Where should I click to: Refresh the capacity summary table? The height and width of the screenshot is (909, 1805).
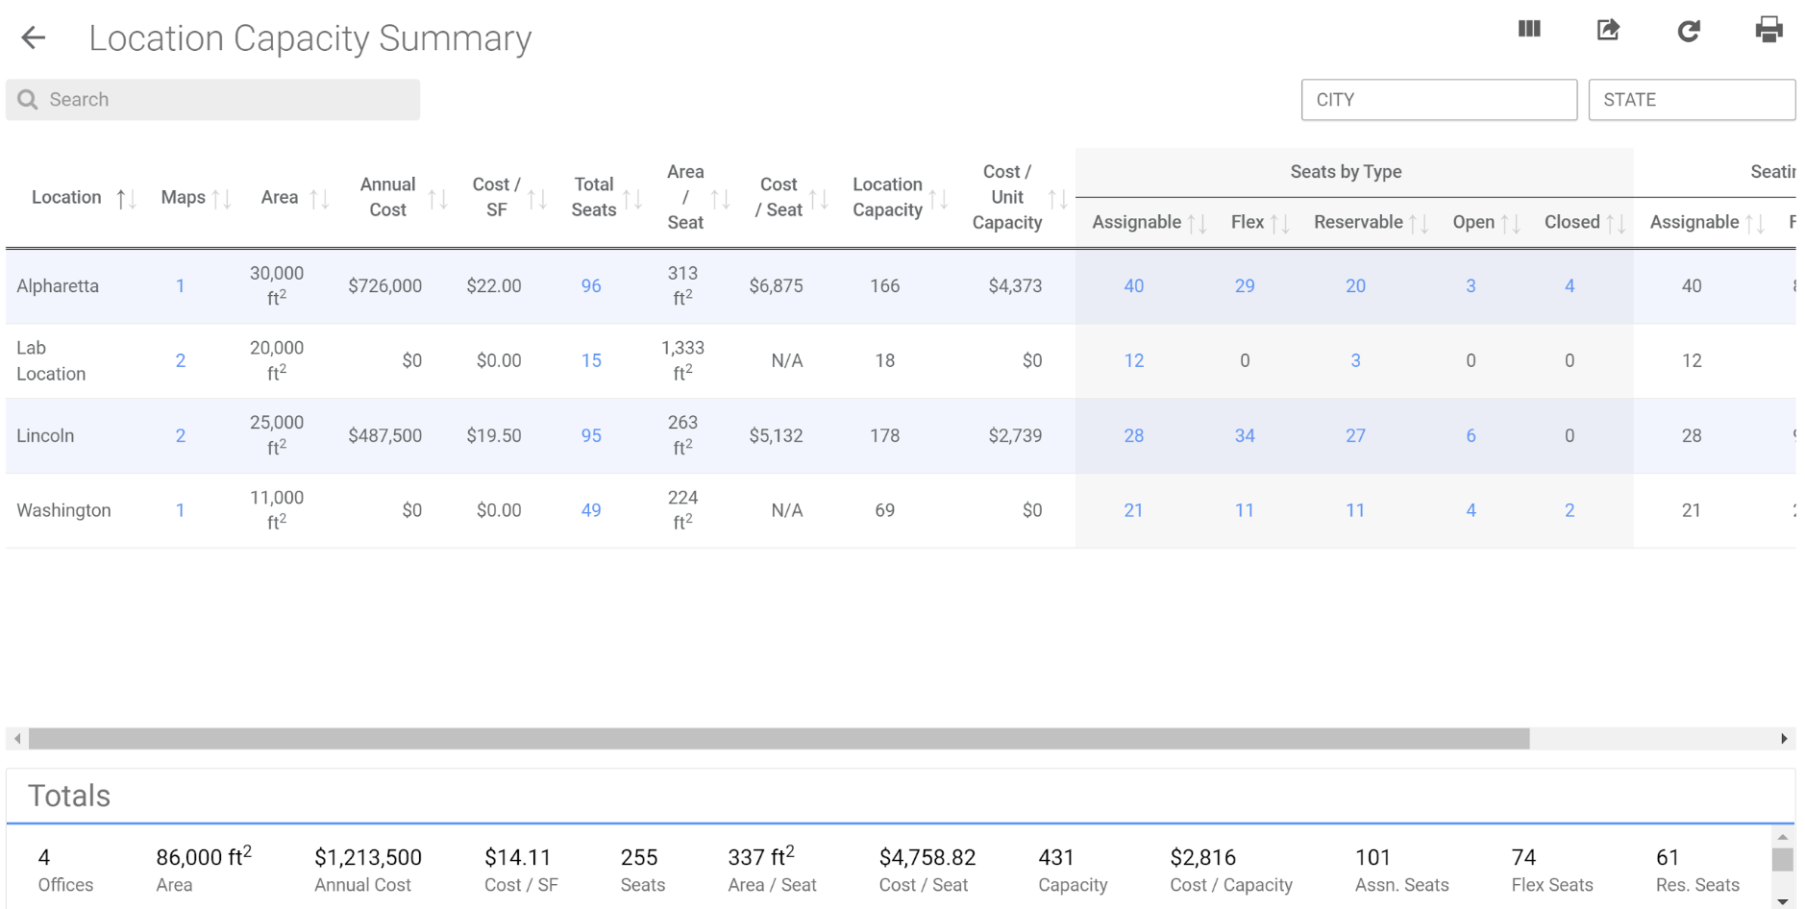1689,31
